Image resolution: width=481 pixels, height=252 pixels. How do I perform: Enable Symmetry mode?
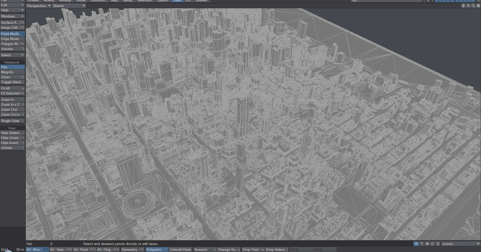(132, 249)
